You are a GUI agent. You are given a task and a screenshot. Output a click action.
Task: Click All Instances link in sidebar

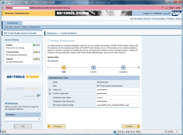[11, 103]
